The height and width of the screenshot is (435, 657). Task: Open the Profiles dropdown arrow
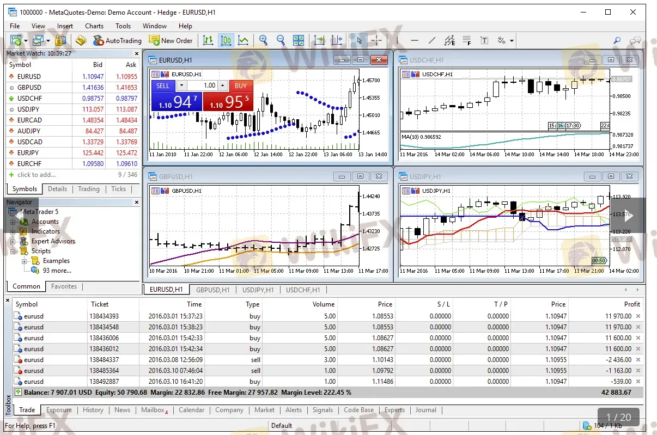(x=48, y=41)
